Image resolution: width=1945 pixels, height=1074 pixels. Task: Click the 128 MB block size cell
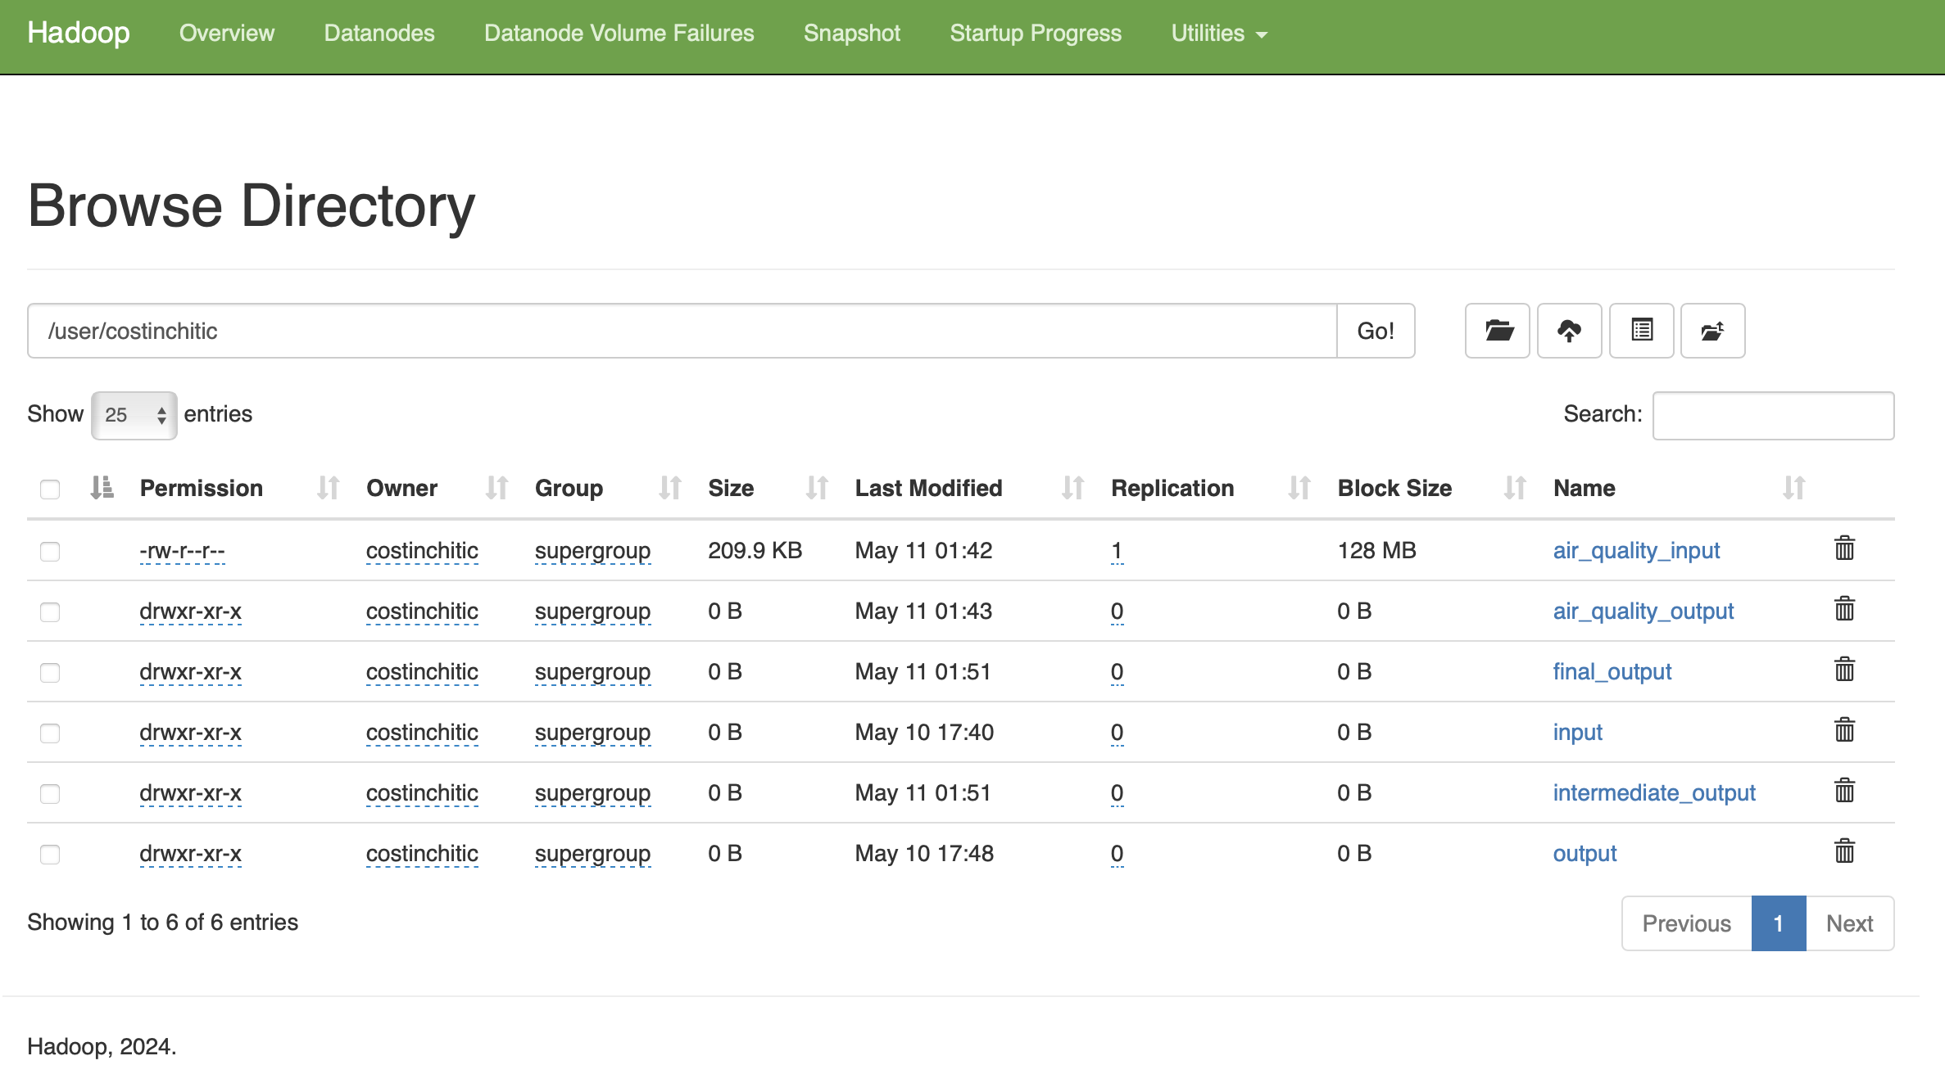click(1376, 550)
